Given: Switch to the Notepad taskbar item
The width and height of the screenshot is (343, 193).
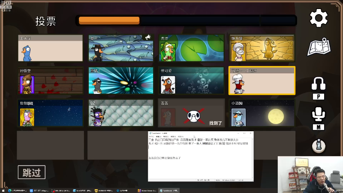Looking at the screenshot, I should pos(168,190).
